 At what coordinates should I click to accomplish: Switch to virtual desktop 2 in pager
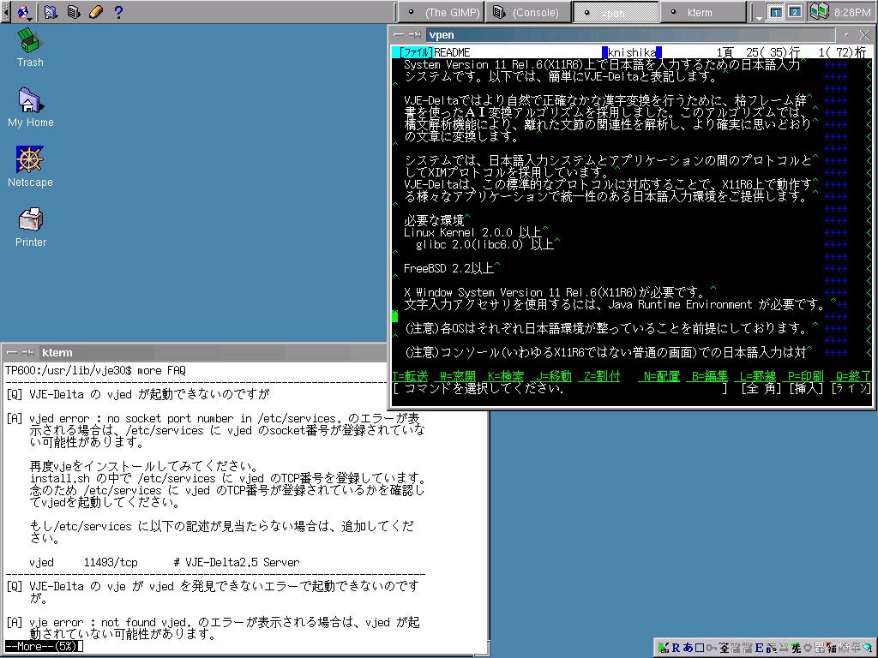click(794, 12)
